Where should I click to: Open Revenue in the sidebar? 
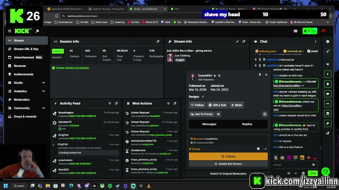[x=26, y=66]
